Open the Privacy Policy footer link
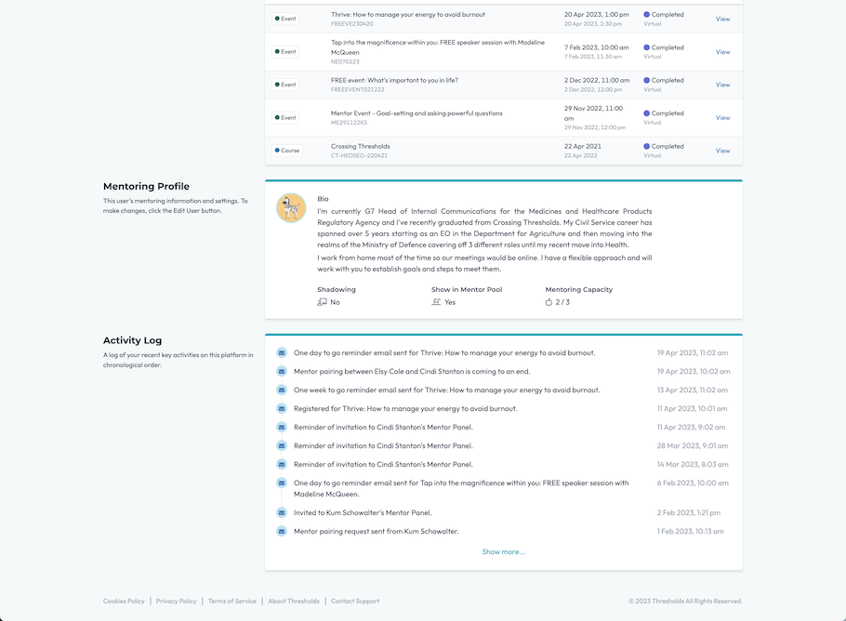This screenshot has width=846, height=621. coord(176,601)
